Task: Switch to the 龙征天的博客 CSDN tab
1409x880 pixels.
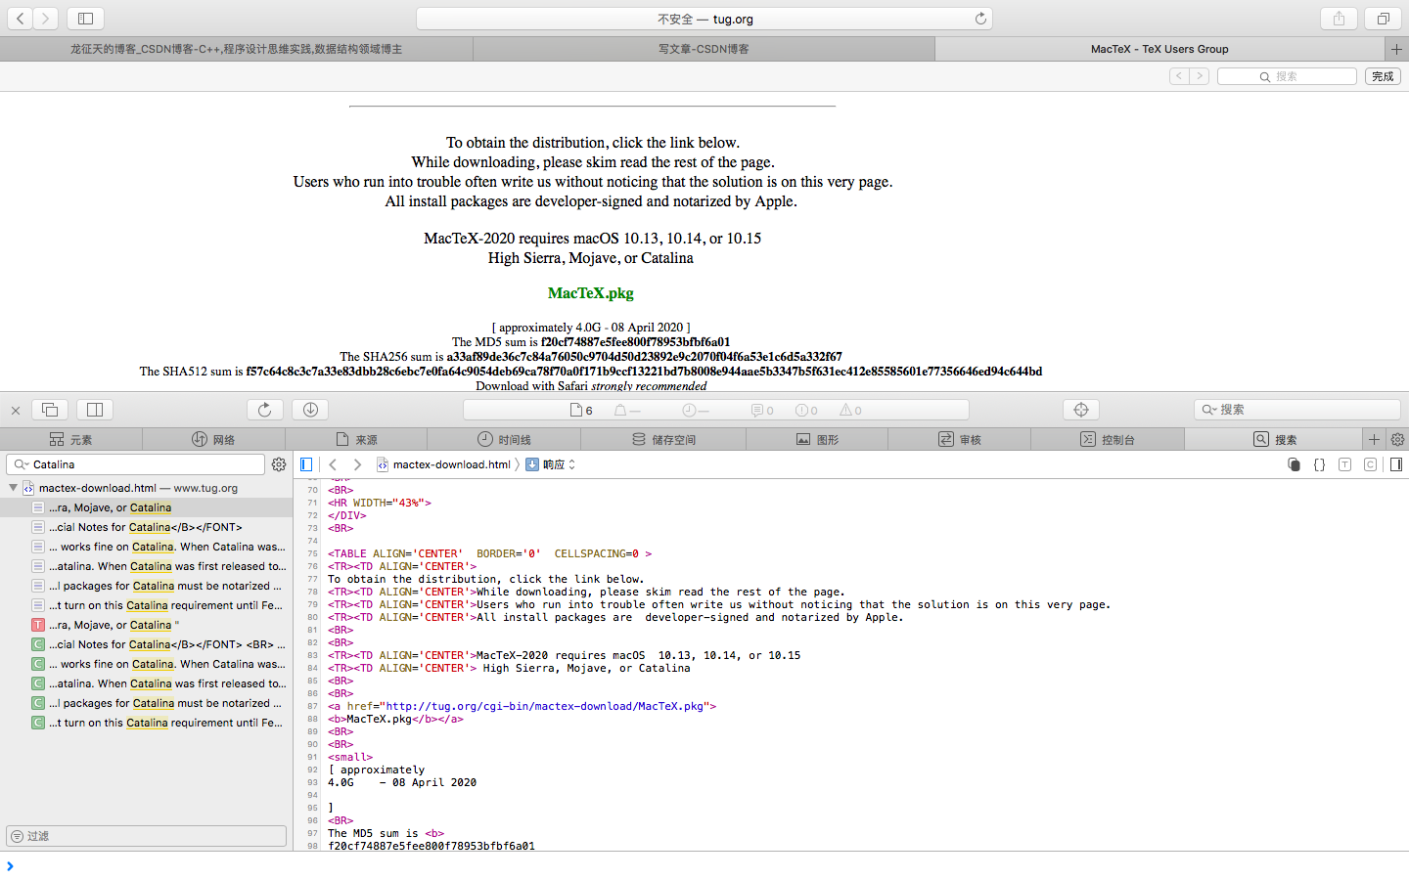Action: (x=236, y=49)
